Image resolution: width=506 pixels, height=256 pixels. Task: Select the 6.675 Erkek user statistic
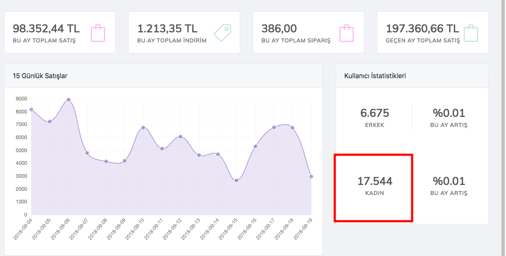click(x=374, y=113)
